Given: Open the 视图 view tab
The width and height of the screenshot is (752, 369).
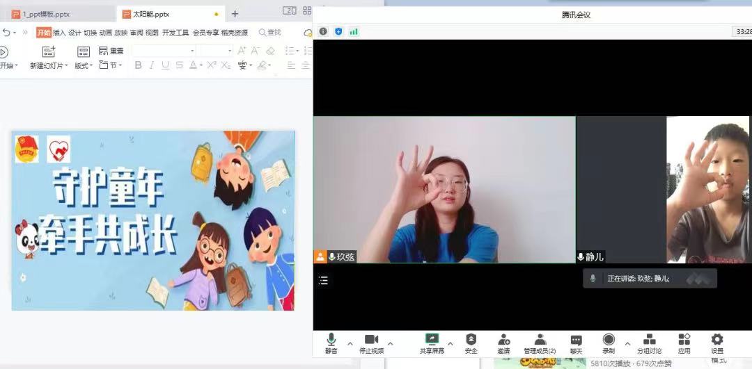Looking at the screenshot, I should point(152,33).
